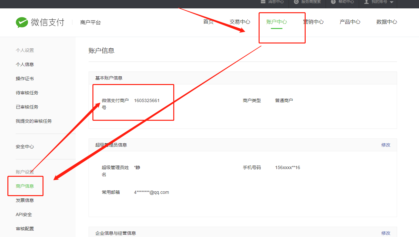
Task: Open 待审核任务 in the sidebar
Action: click(x=27, y=93)
